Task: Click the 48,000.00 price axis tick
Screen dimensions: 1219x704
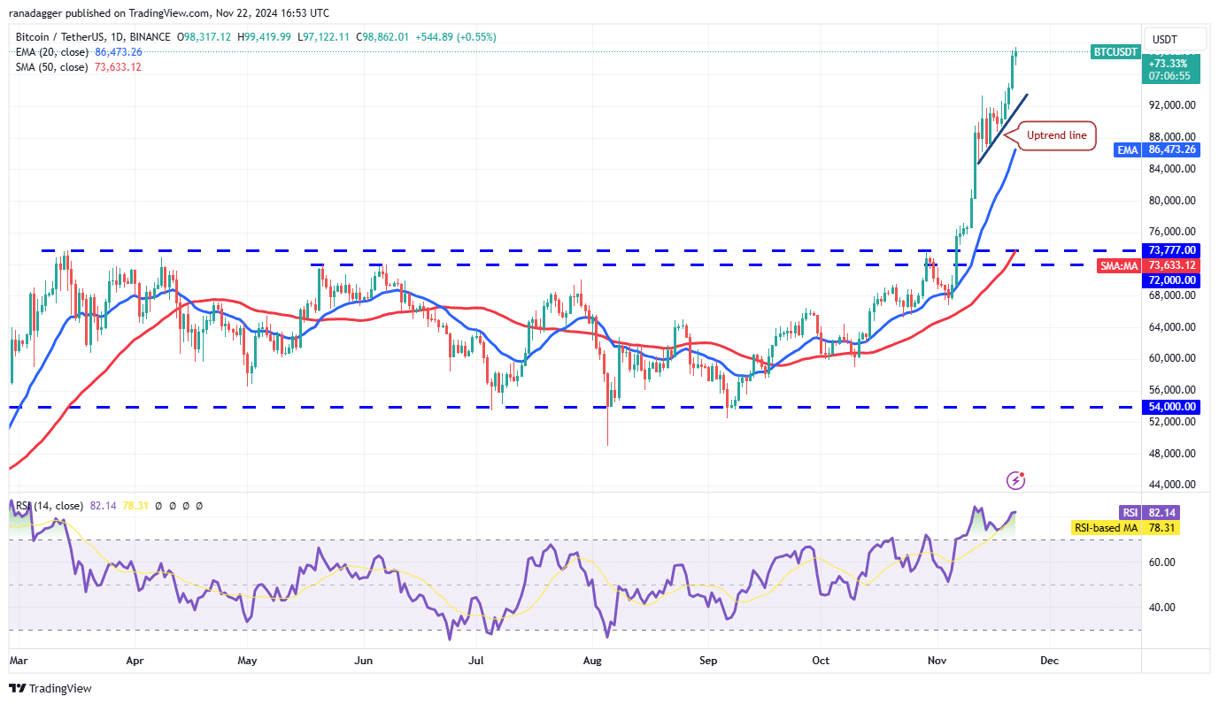Action: tap(1172, 454)
